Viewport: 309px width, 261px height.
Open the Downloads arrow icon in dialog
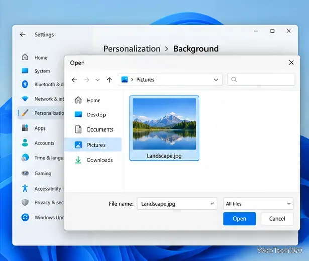tap(78, 160)
